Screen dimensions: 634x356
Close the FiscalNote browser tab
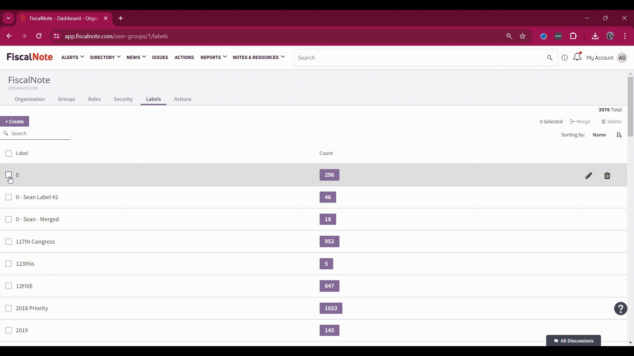pos(106,18)
